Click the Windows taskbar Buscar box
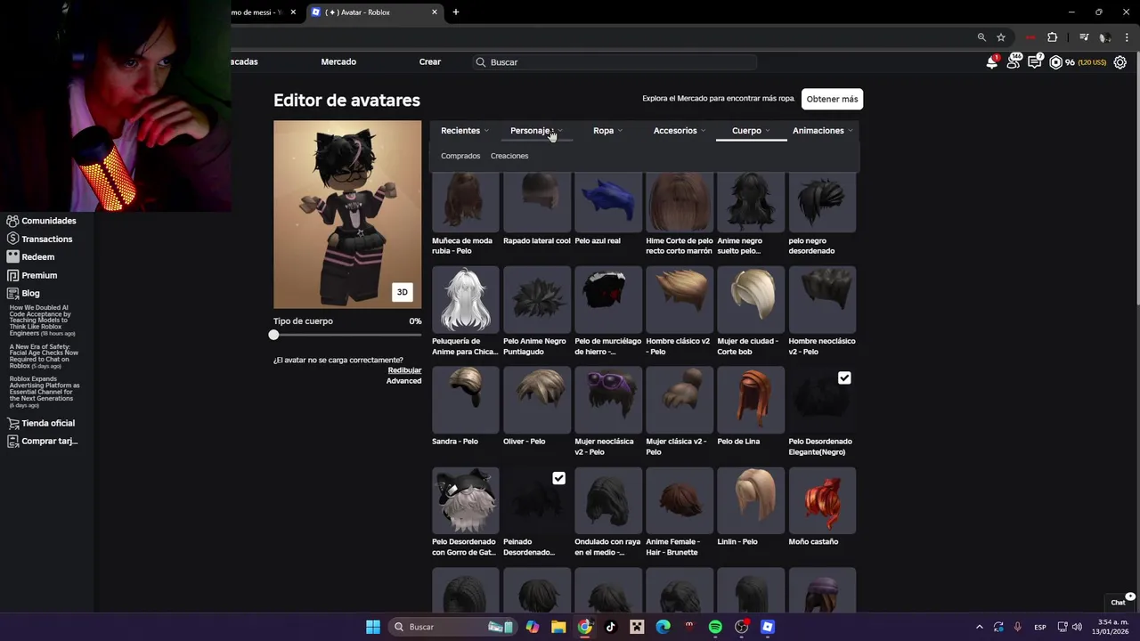 point(454,627)
